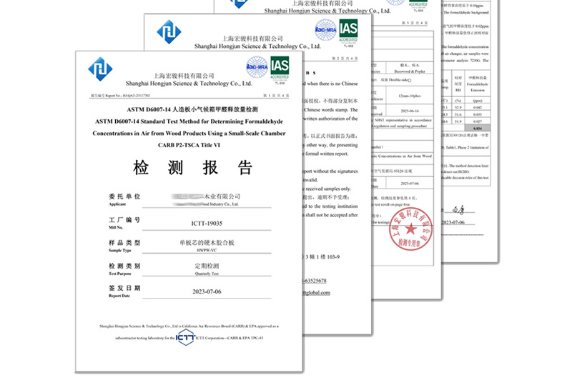
Task: Click the page indicator '第 2 页 共 4 页' on second page
Action: (x=345, y=59)
